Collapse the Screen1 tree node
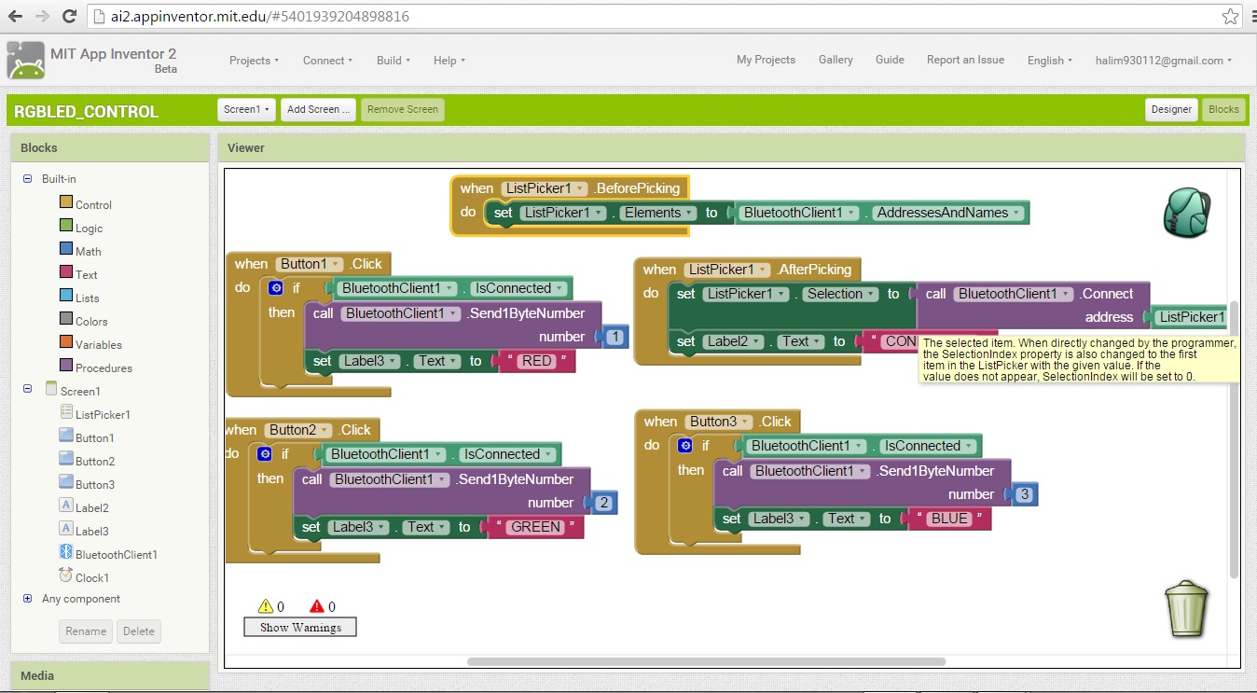Screen dimensions: 1257x693 coord(27,388)
